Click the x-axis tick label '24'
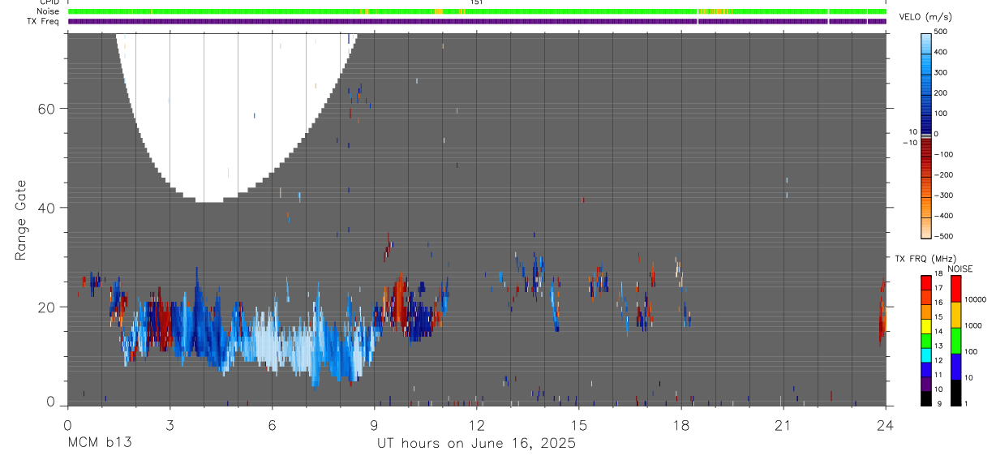Image resolution: width=996 pixels, height=460 pixels. (885, 425)
